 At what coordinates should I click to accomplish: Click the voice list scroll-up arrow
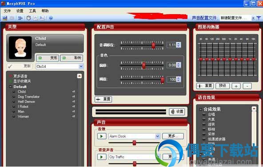(x=80, y=76)
